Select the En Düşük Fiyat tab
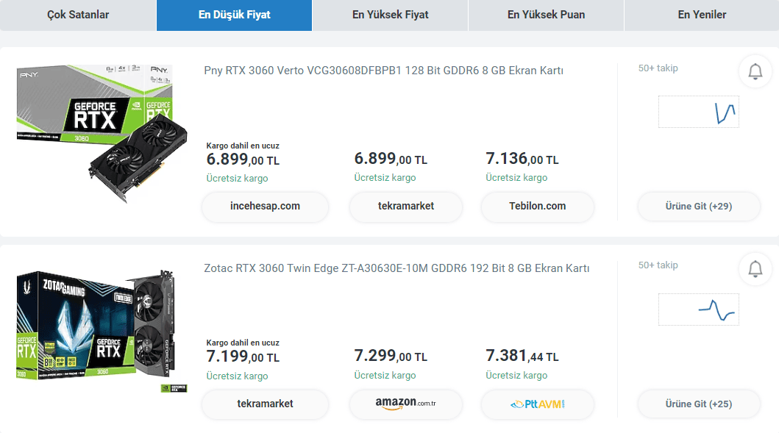Viewport: 779px width, 433px height. tap(234, 15)
